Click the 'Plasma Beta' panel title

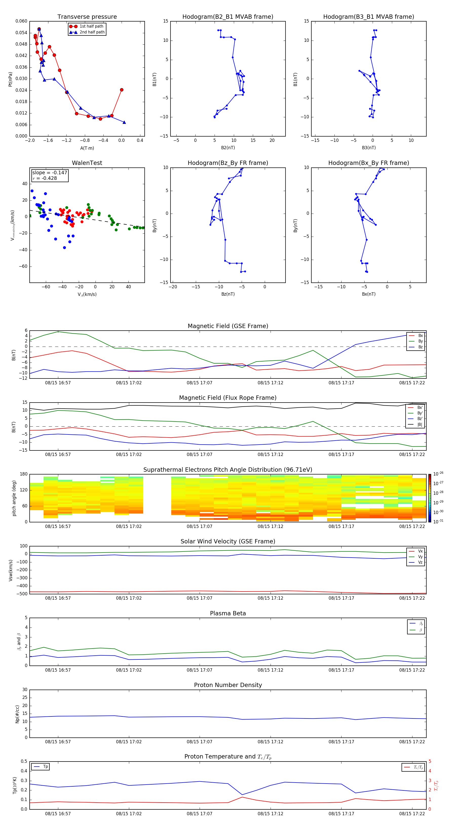click(x=228, y=613)
